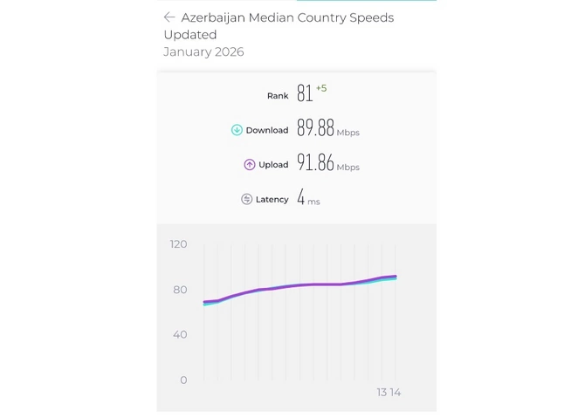
Task: Open the Azerbaijan Median Country Speeds heading
Action: click(x=286, y=17)
